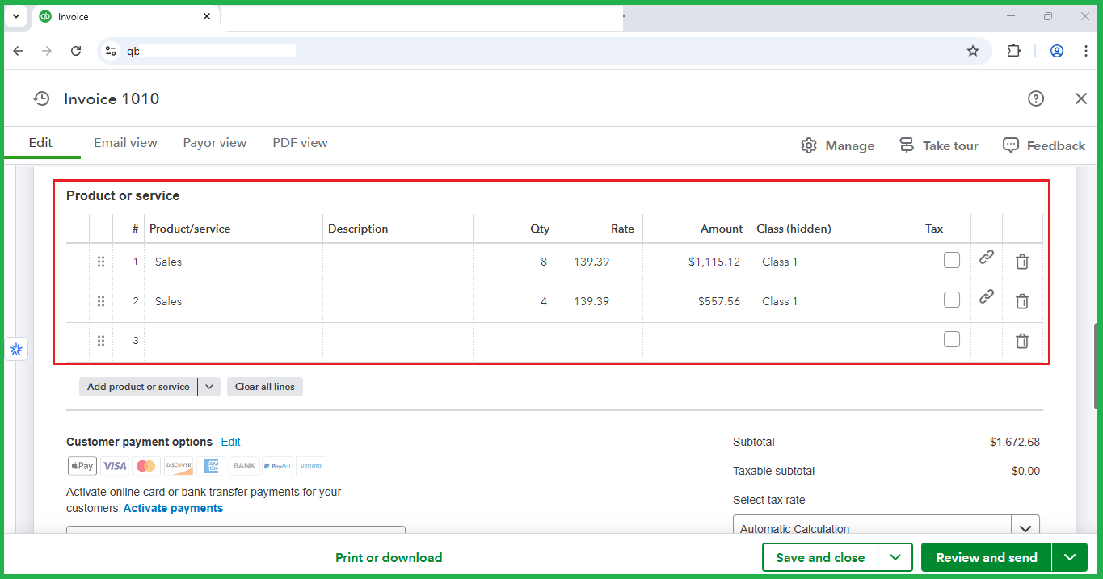Switch to the Email view tab
1103x579 pixels.
pyautogui.click(x=125, y=143)
